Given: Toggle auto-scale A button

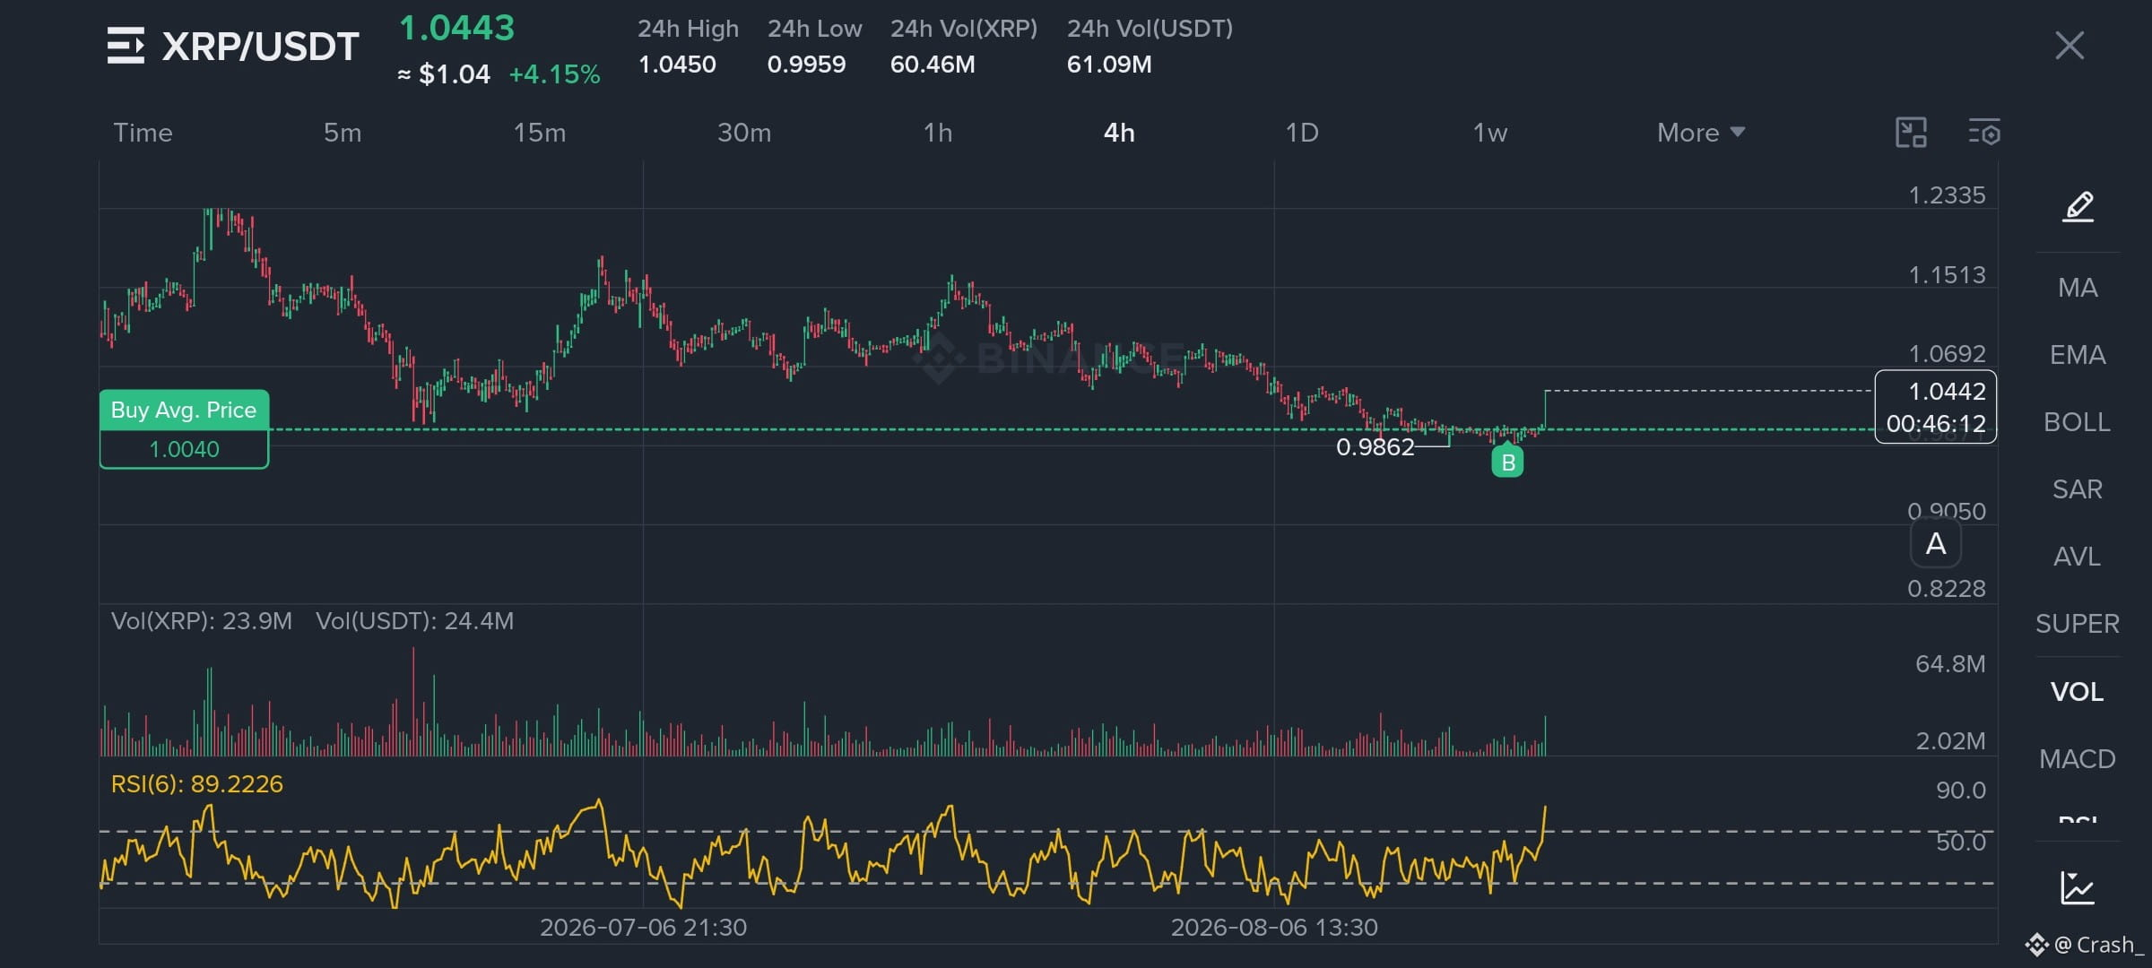Looking at the screenshot, I should (1936, 544).
